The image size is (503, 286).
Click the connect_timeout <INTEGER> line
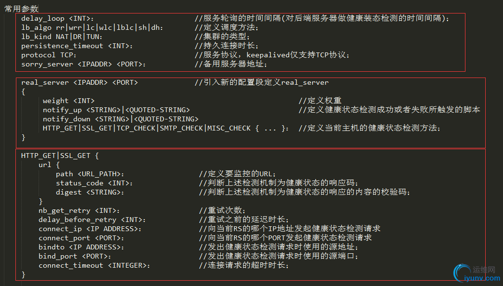[94, 265]
